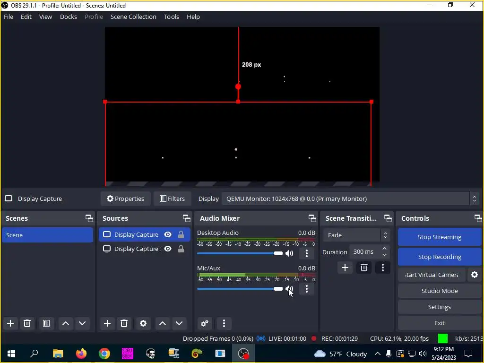Open the Docks menu
This screenshot has height=363, width=484.
click(68, 17)
